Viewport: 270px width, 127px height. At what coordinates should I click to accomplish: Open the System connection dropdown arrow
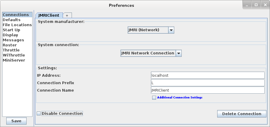pyautogui.click(x=179, y=53)
